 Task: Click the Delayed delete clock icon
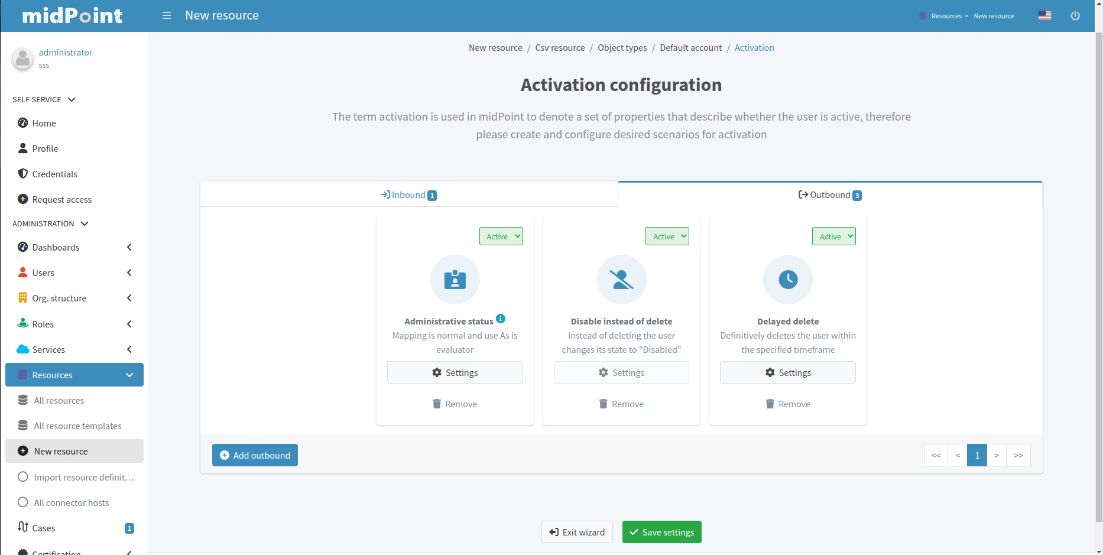click(x=787, y=279)
